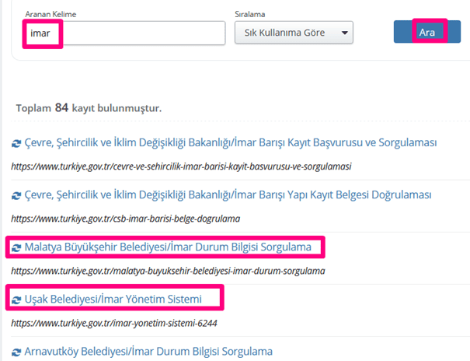The height and width of the screenshot is (361, 470).
Task: Click the csb-imar-barisi-belge-dogrulama URL text
Action: (125, 218)
